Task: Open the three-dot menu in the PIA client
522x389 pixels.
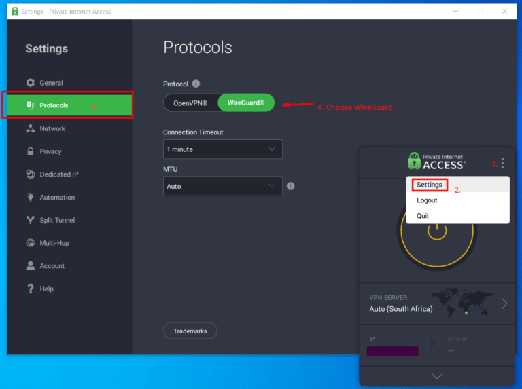Action: click(503, 163)
